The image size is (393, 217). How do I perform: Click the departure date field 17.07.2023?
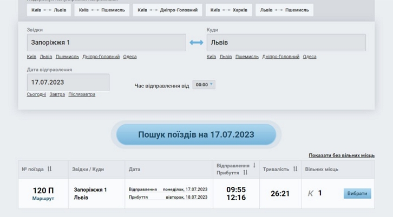point(68,82)
